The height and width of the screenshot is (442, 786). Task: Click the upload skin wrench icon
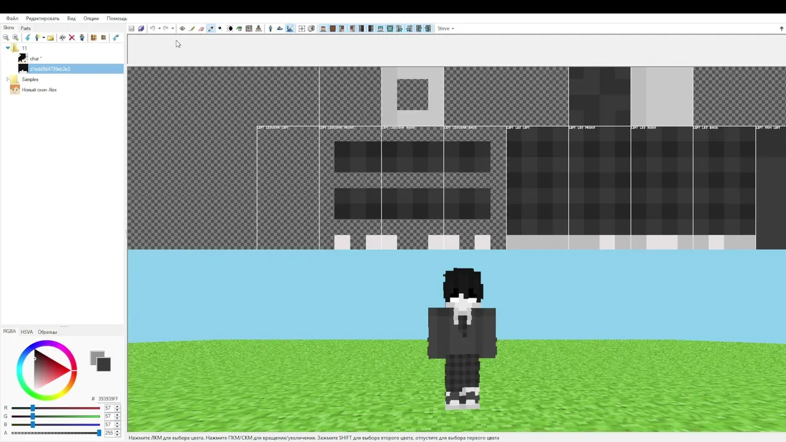tap(115, 37)
